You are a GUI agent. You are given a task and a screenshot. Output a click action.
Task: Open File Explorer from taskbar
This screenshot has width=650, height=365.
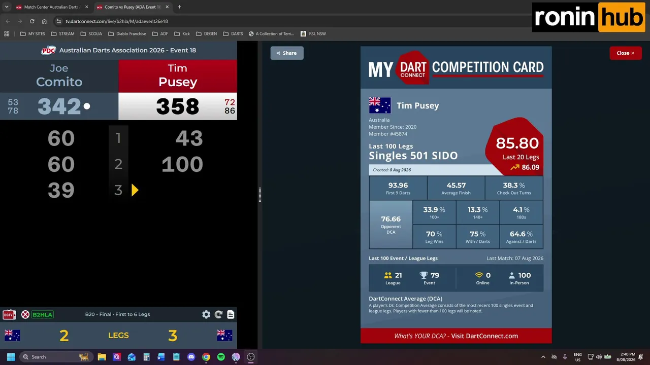pos(102,357)
